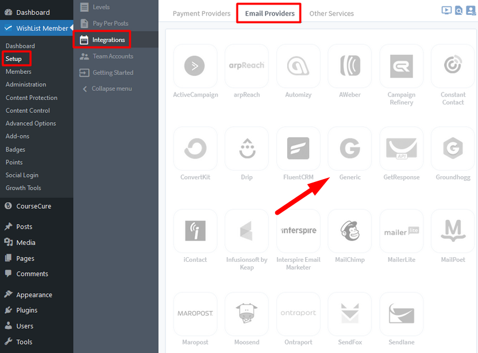
Task: Open the Ontraport integration
Action: [x=298, y=314]
